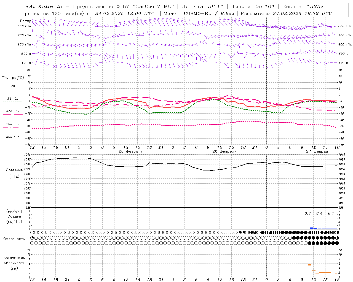The width and height of the screenshot is (353, 282).
Task: Click the '(км)' convective height unit label
Action: (14, 268)
